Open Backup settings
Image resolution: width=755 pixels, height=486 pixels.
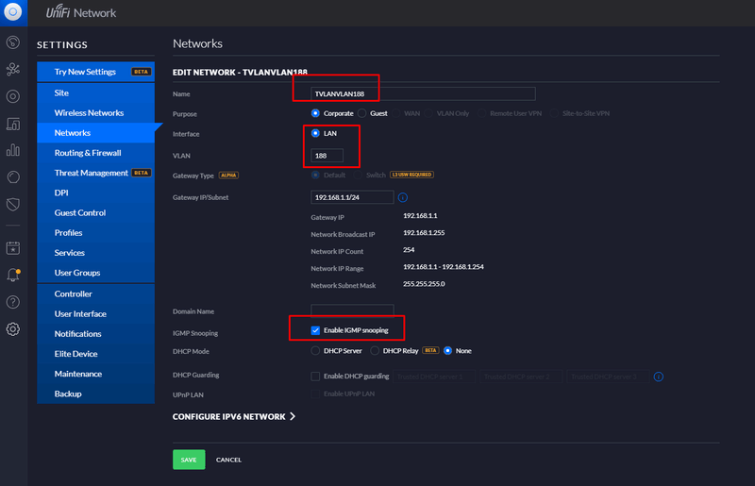tap(96, 394)
